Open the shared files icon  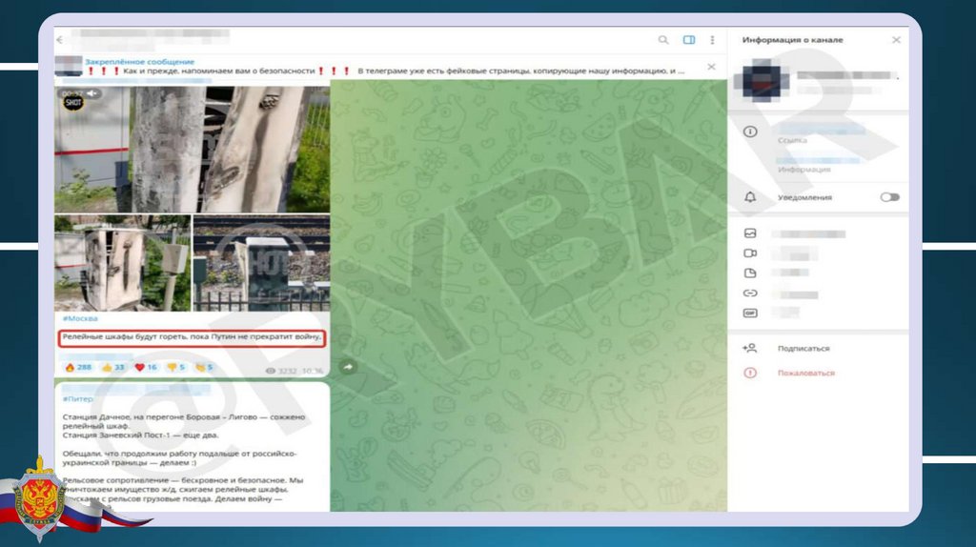tap(750, 273)
